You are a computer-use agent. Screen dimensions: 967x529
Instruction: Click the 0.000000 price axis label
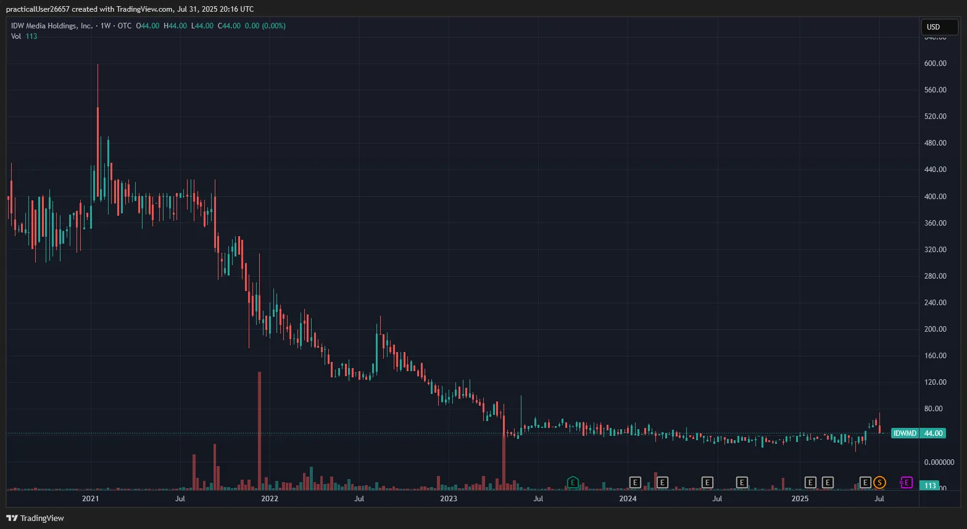click(x=939, y=462)
